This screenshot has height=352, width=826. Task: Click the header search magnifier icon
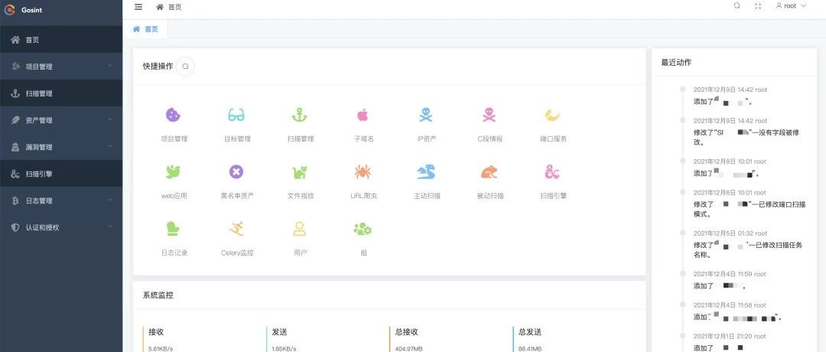pyautogui.click(x=737, y=6)
